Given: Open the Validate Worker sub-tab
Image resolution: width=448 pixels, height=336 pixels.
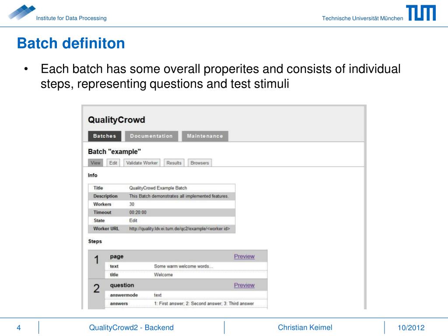Looking at the screenshot, I should [142, 163].
